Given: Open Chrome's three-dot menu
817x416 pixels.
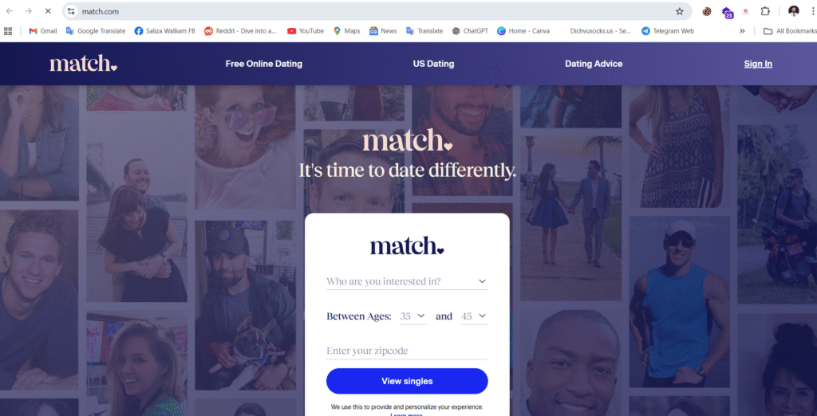Looking at the screenshot, I should tap(810, 11).
